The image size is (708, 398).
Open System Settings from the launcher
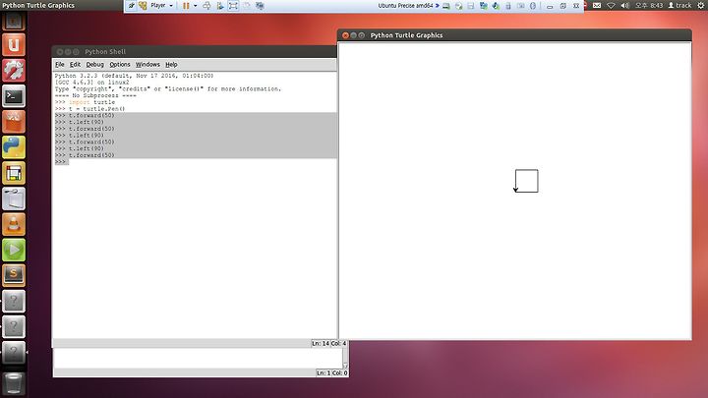click(x=14, y=71)
